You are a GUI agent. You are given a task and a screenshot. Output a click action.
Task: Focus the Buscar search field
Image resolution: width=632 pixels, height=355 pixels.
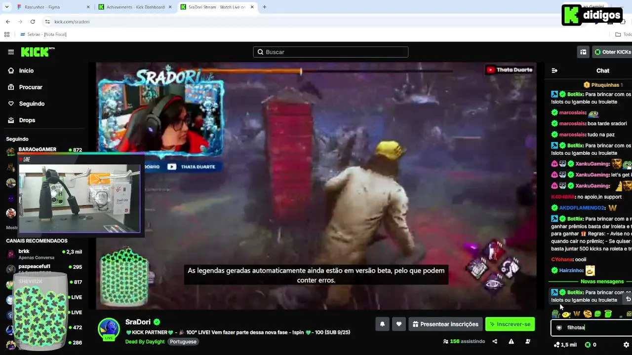pos(331,52)
